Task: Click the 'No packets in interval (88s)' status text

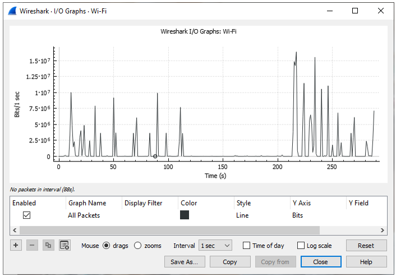Action: pyautogui.click(x=43, y=190)
